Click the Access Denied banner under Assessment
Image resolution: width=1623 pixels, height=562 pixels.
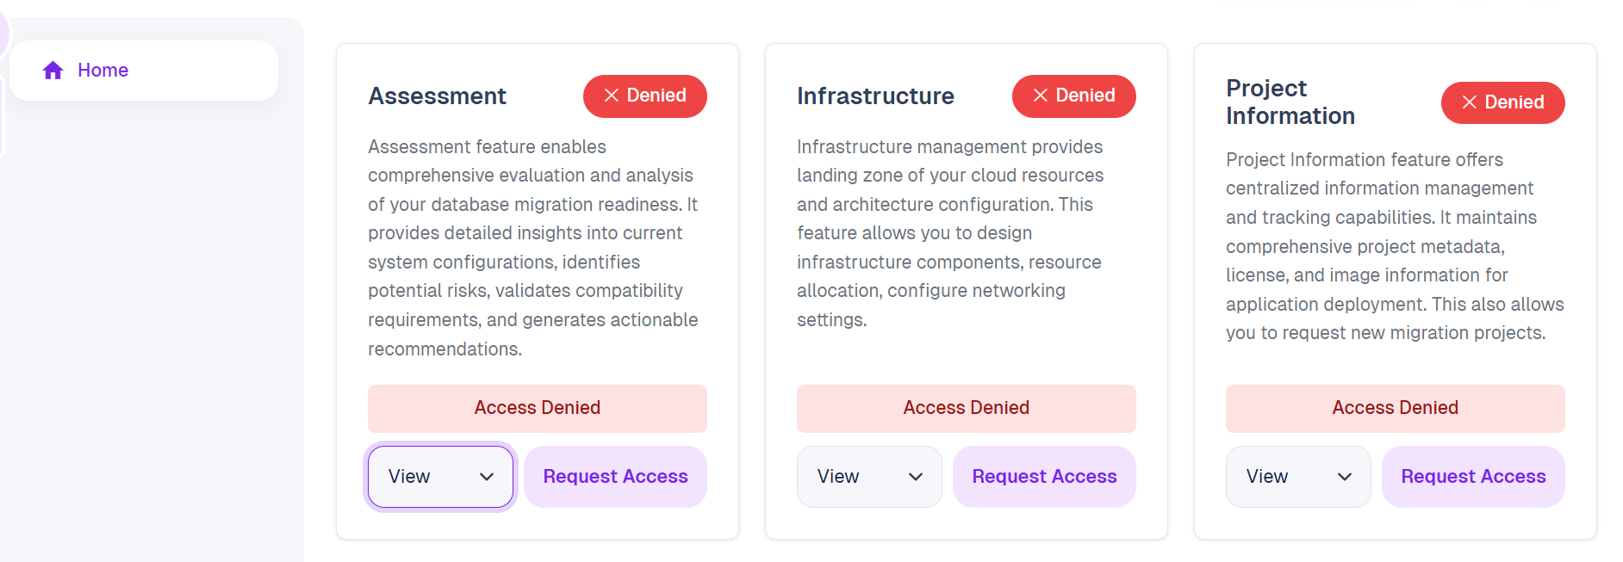point(538,408)
